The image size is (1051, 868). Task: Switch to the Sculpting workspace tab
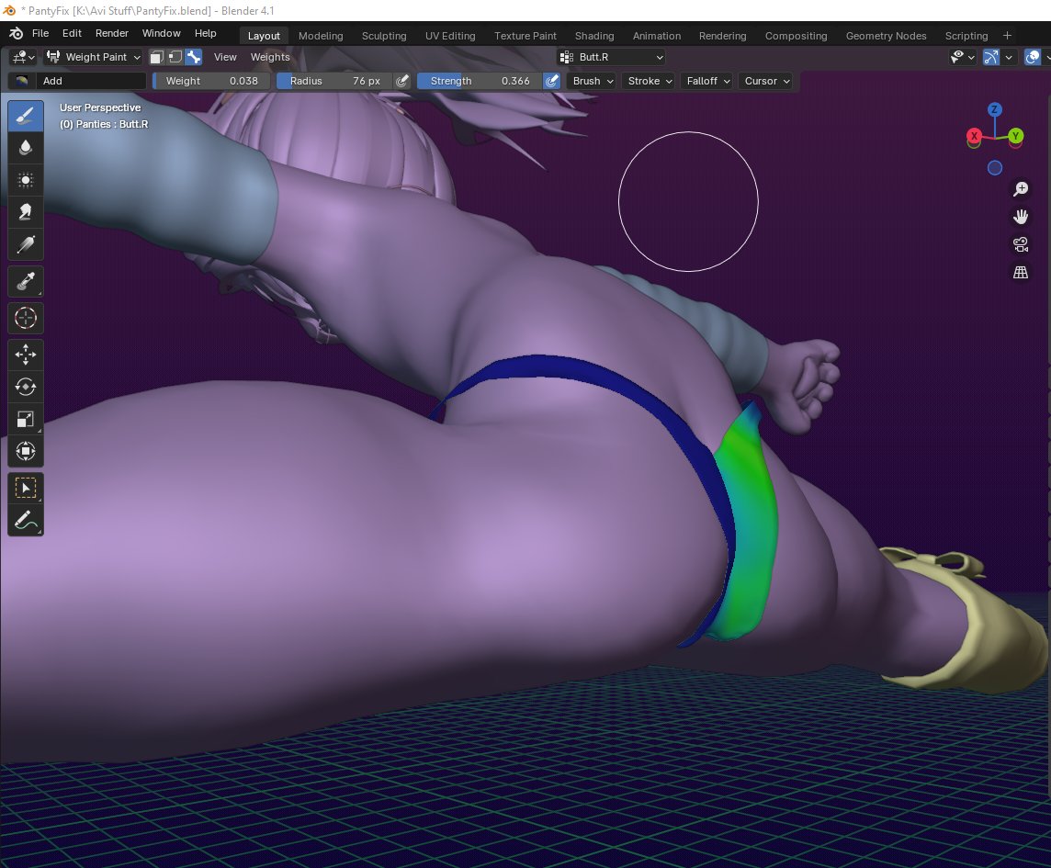click(384, 36)
